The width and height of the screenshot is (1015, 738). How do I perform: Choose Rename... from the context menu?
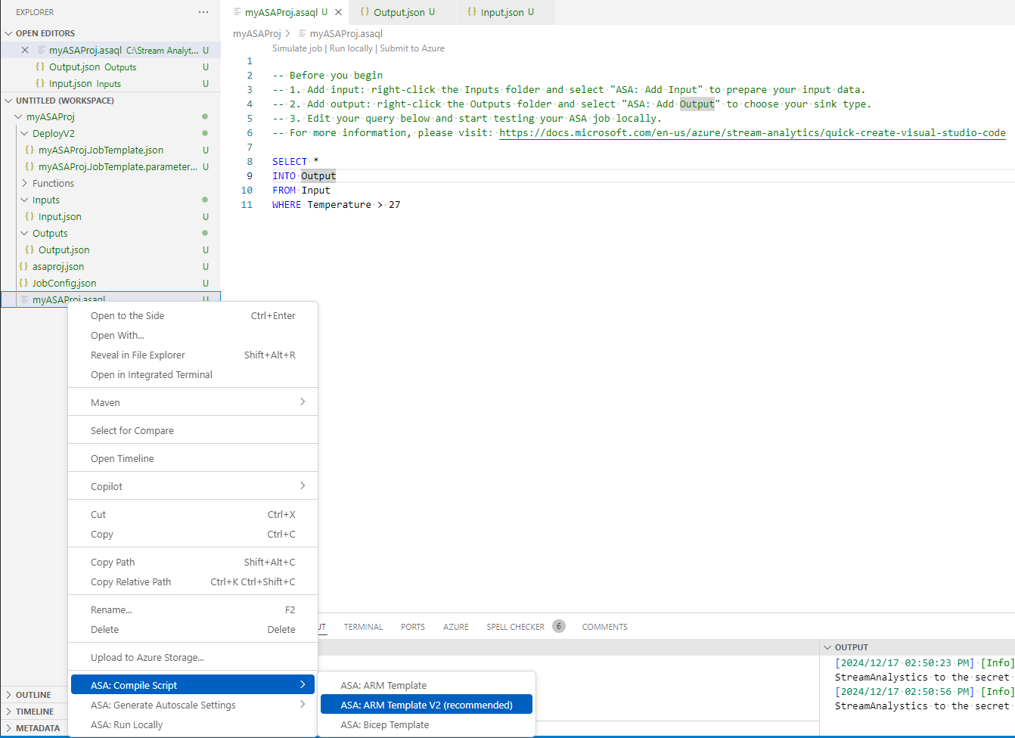point(111,609)
